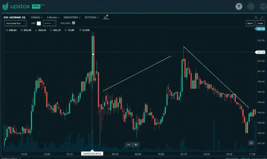Jump to latest candles with double-arrow
Image resolution: width=267 pixels, height=159 pixels.
pyautogui.click(x=251, y=143)
